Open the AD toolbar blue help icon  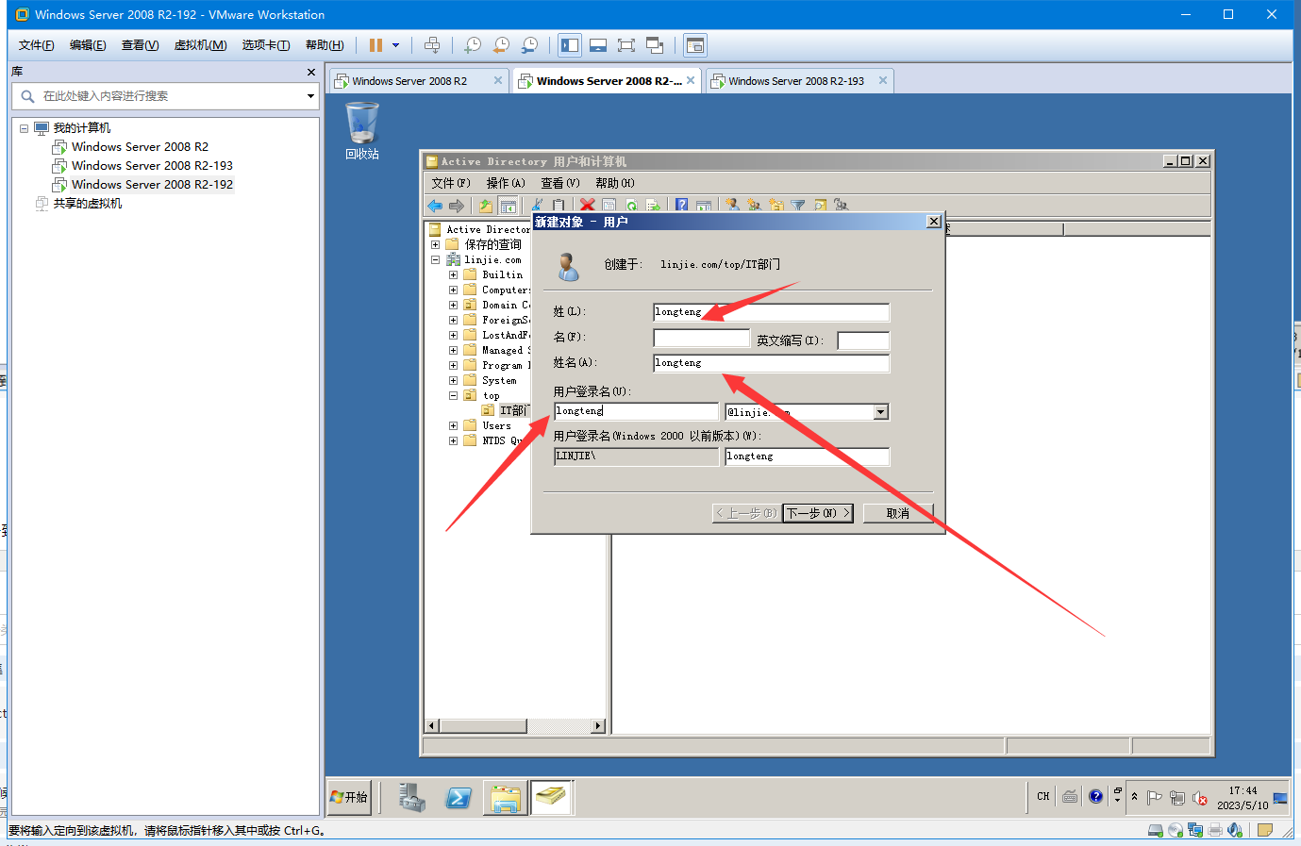[681, 205]
